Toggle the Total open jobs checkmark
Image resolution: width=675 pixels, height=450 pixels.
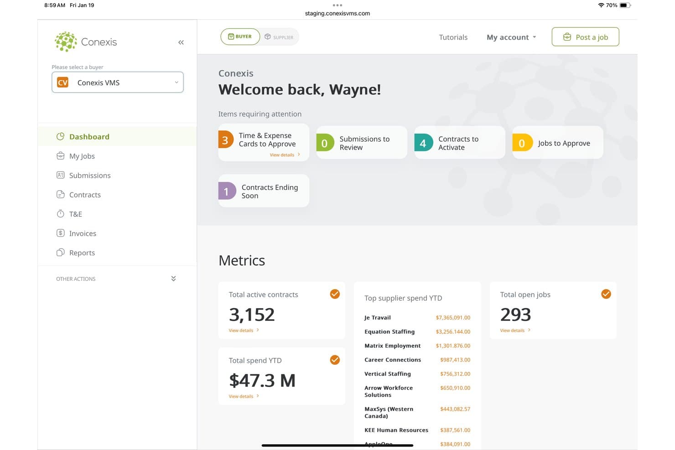606,294
